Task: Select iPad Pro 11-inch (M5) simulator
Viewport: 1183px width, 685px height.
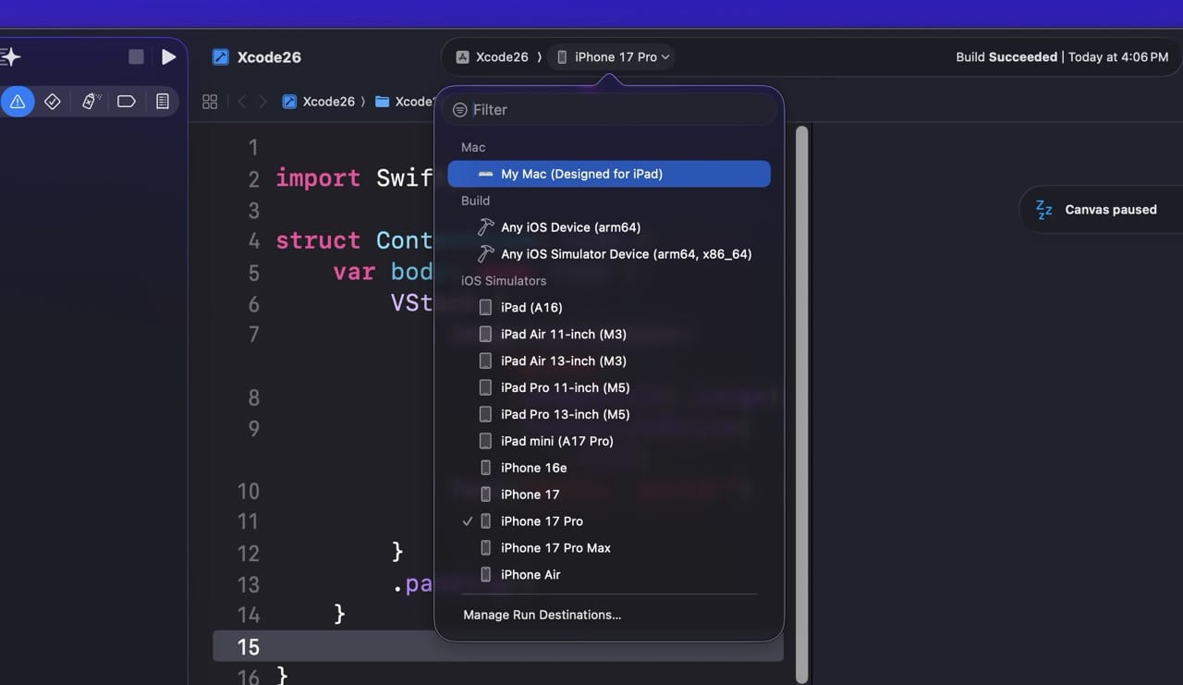Action: click(x=609, y=387)
